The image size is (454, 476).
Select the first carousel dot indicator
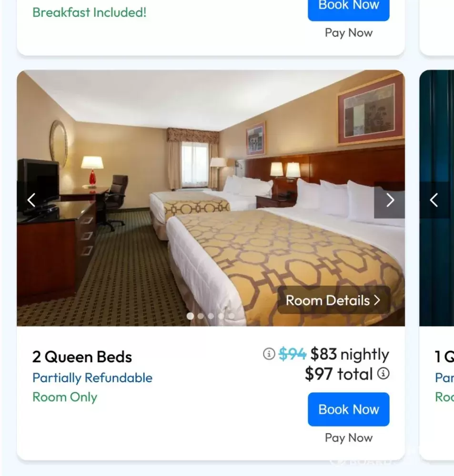click(190, 316)
